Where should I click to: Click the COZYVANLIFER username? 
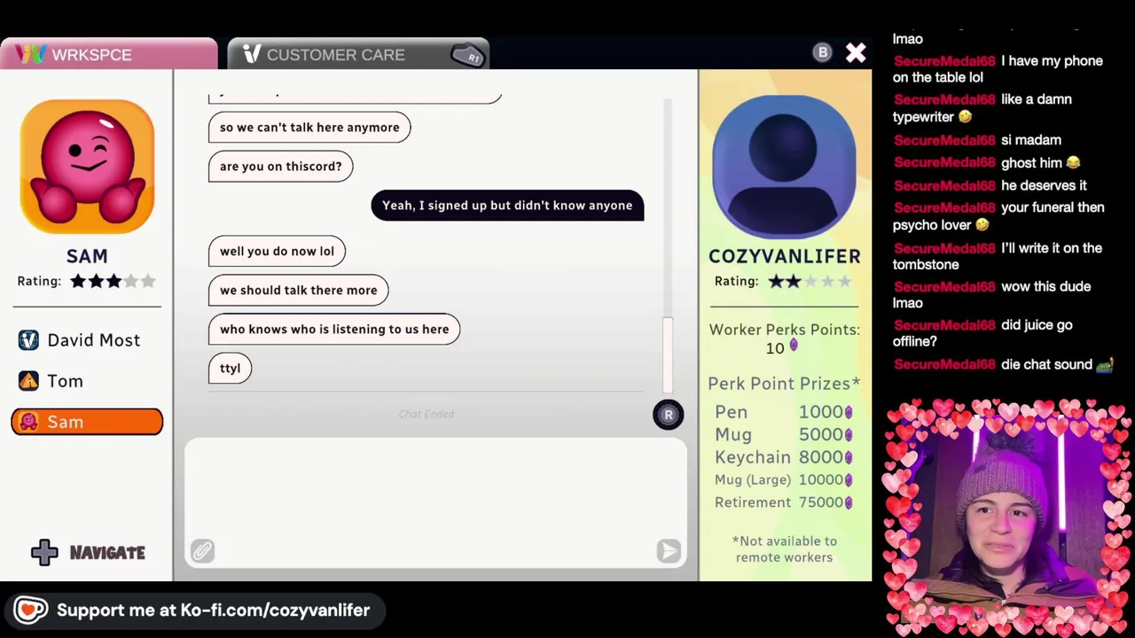785,256
